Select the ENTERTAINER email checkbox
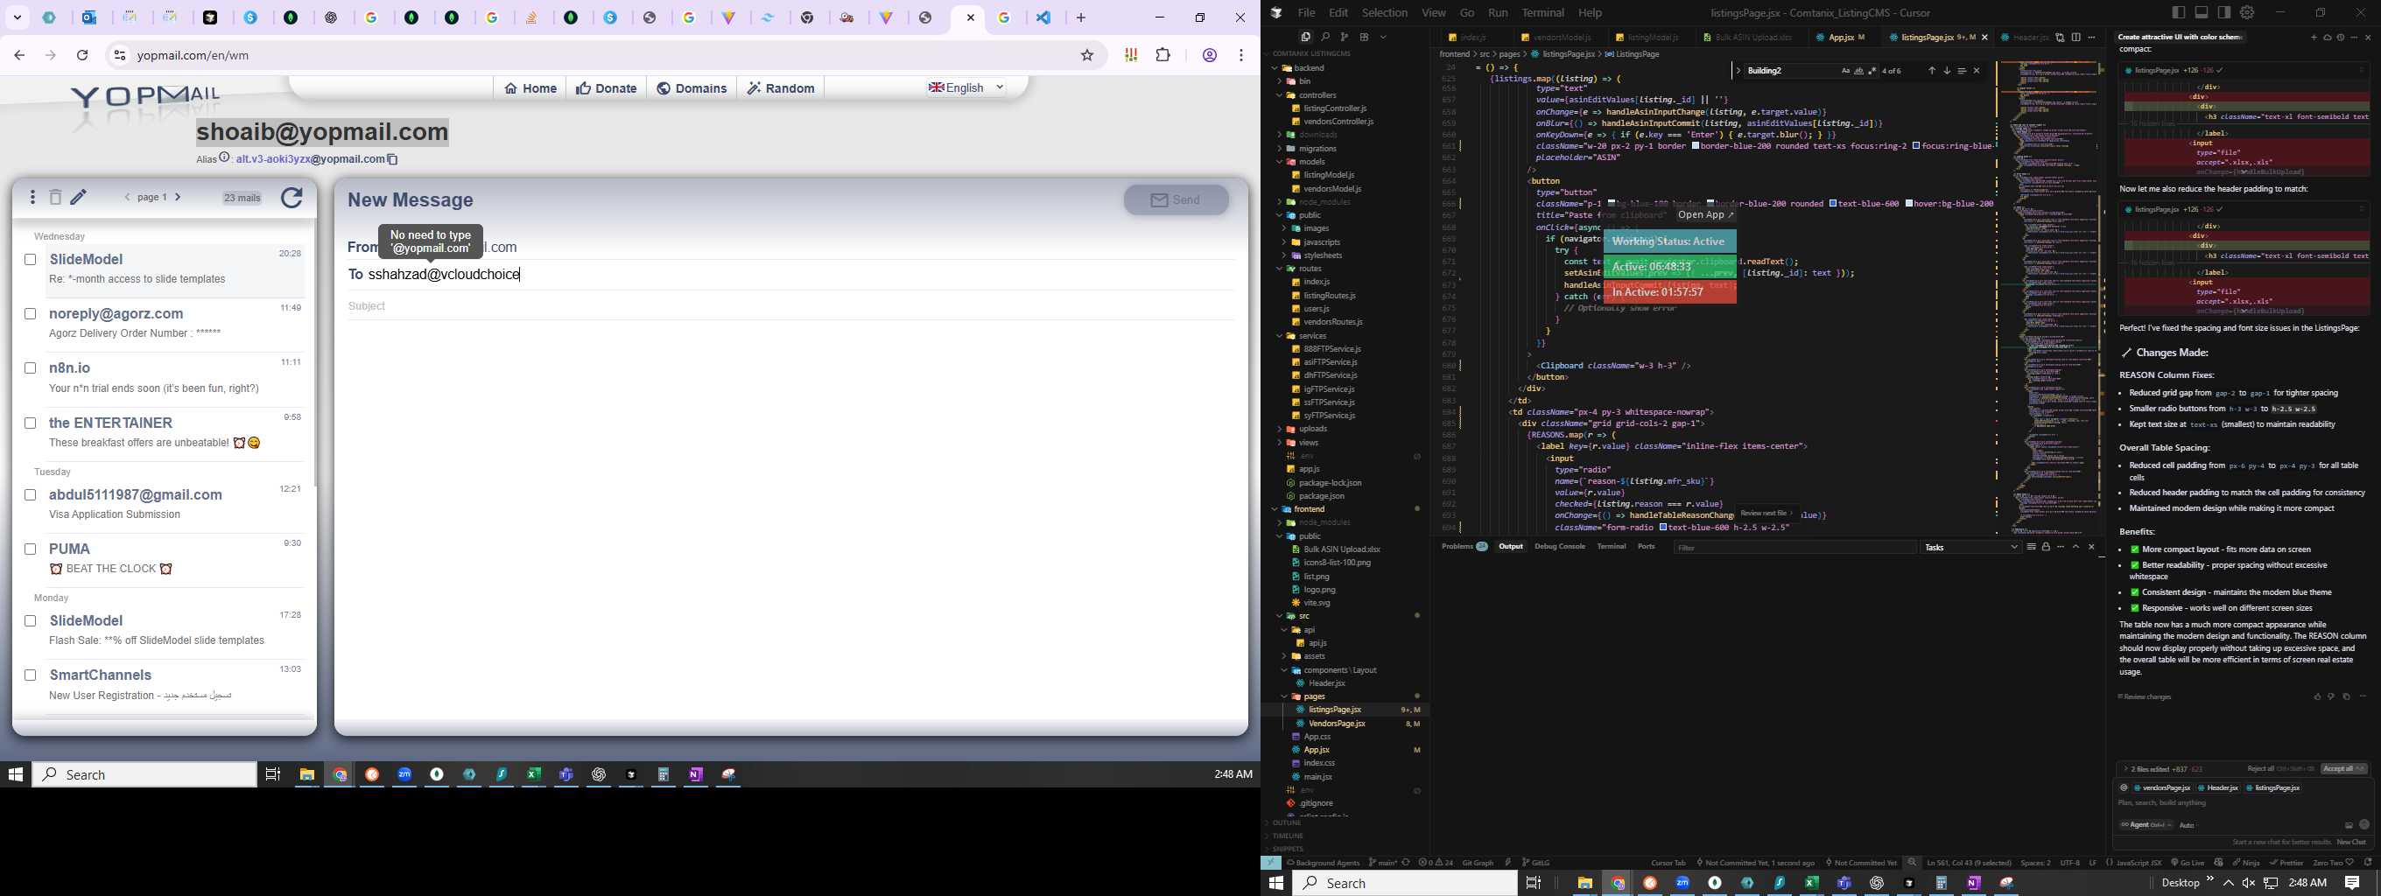The width and height of the screenshot is (2381, 896). tap(31, 423)
